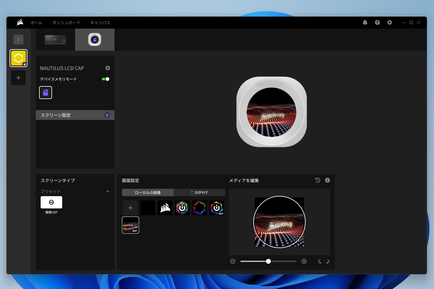This screenshot has width=434, height=289.
Task: Select the 画像/GIF preset tile
Action: coord(51,202)
